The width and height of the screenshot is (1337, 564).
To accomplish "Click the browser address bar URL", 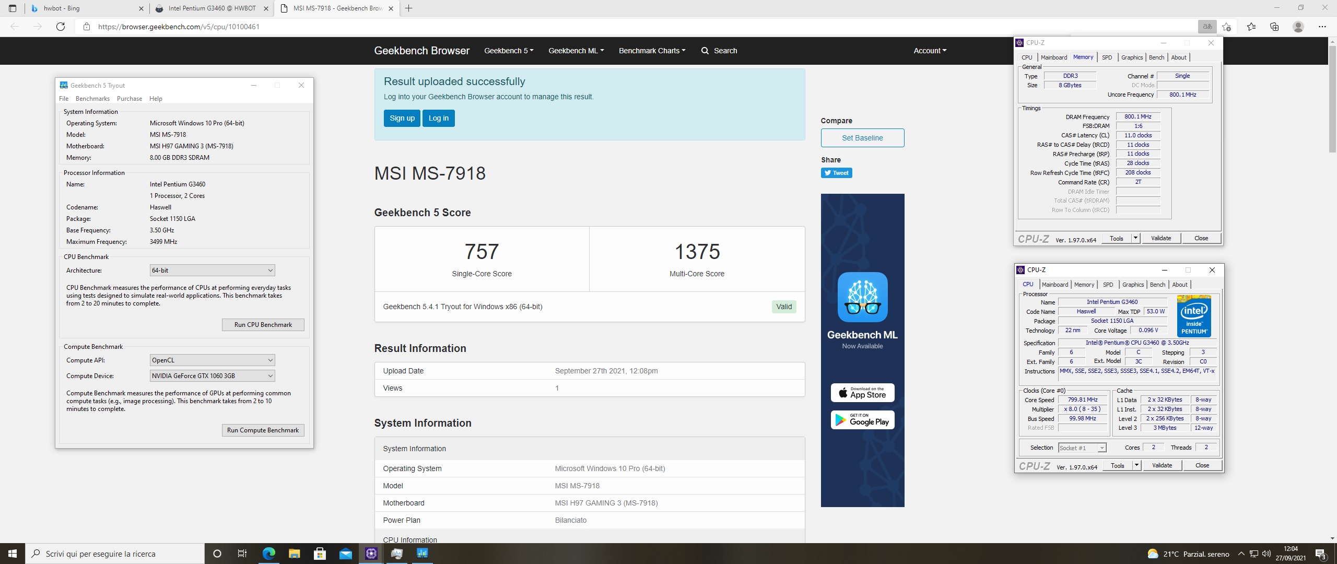I will click(179, 27).
